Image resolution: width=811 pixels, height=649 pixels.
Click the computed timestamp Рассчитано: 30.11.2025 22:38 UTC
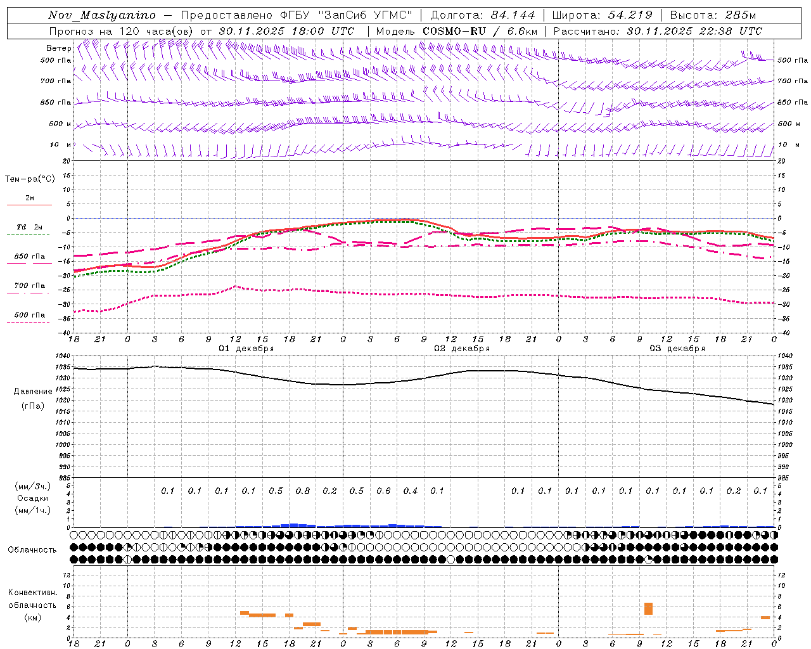[x=658, y=31]
